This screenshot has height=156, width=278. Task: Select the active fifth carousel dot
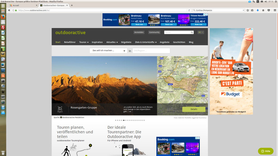point(124,120)
